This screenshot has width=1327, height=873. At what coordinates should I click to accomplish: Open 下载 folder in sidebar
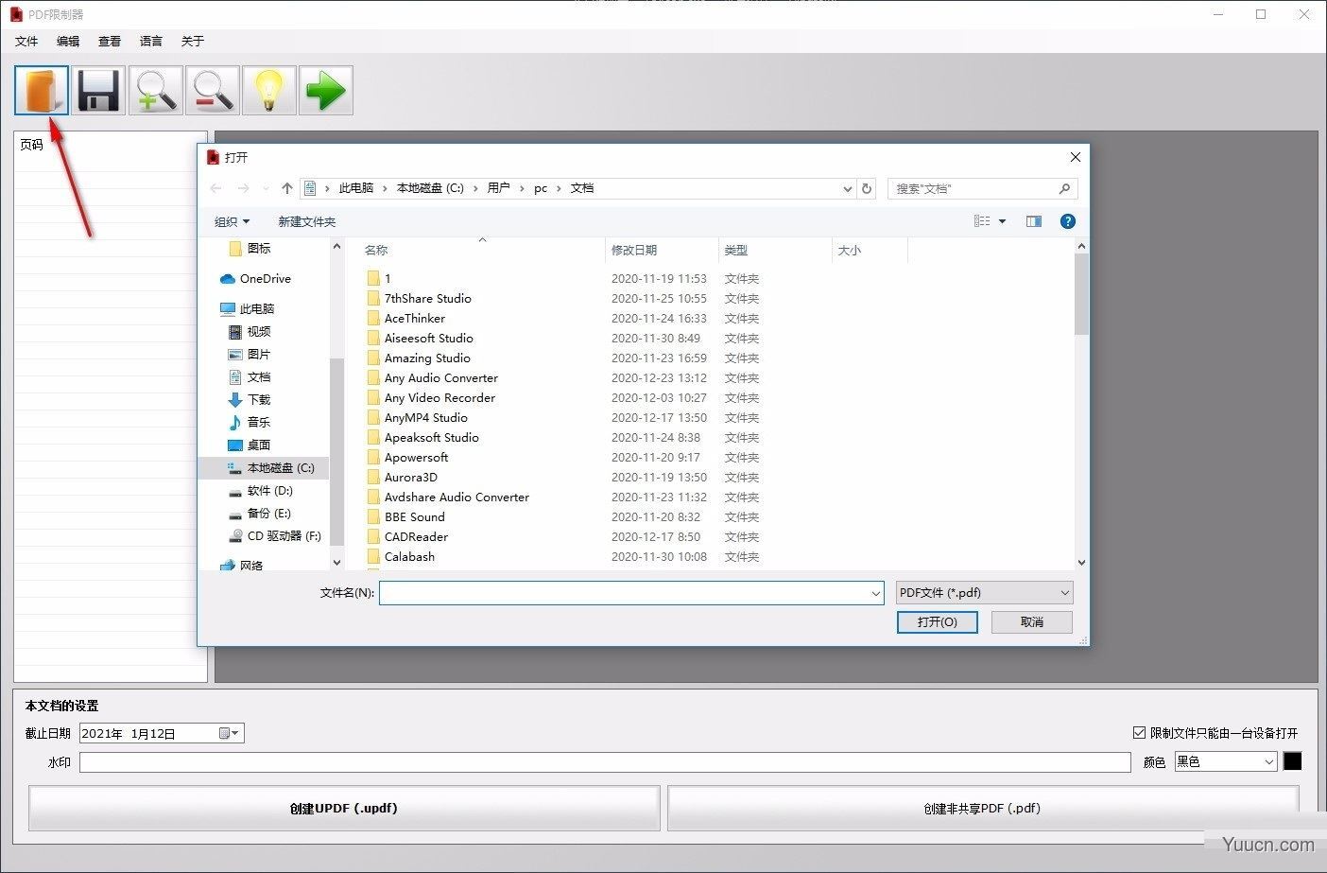tap(250, 400)
